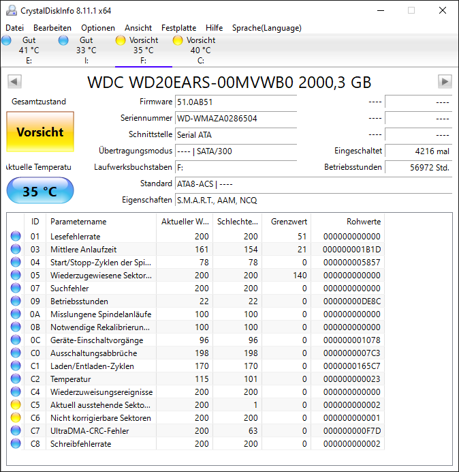Select the Aktuell ausstehende Sekto... row text

pyautogui.click(x=100, y=405)
